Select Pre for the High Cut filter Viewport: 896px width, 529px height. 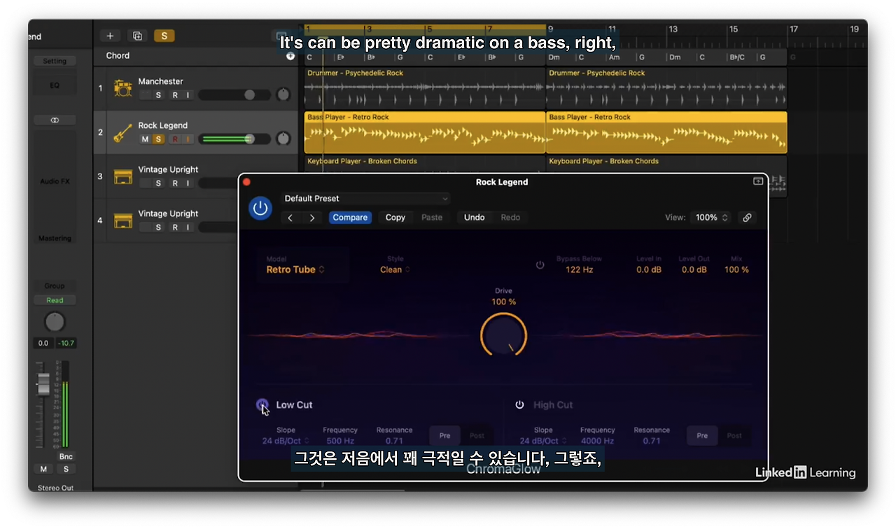[x=702, y=435]
